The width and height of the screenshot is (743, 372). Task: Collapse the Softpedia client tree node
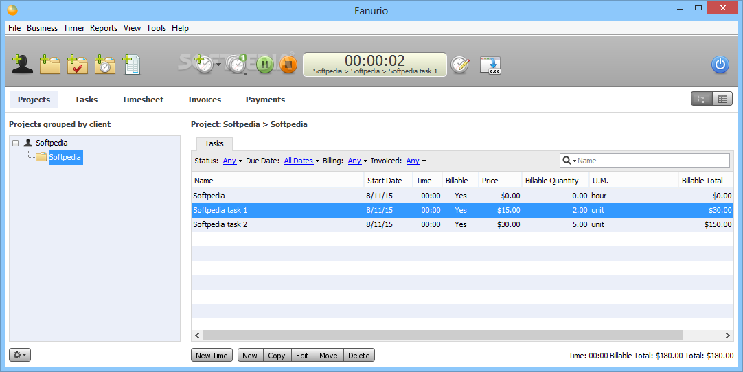(x=16, y=143)
